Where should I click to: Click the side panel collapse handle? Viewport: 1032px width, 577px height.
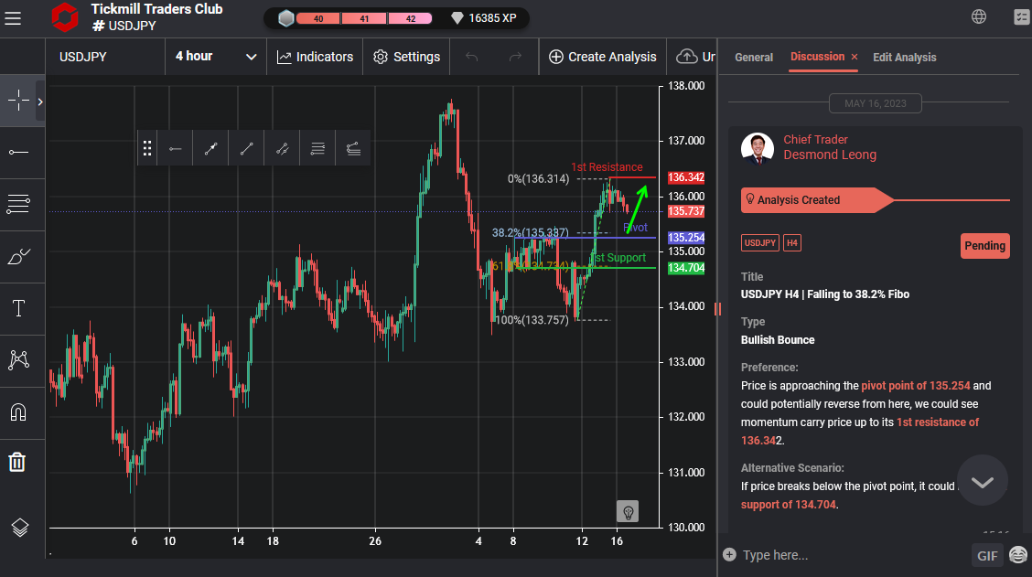pyautogui.click(x=717, y=308)
